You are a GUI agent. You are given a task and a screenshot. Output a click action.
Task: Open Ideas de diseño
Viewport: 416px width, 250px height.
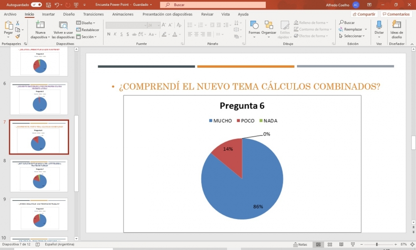pyautogui.click(x=396, y=29)
